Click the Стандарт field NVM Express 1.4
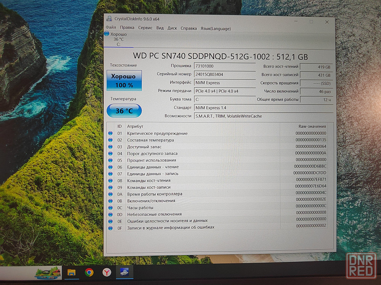This screenshot has height=285, width=381. tap(263, 108)
